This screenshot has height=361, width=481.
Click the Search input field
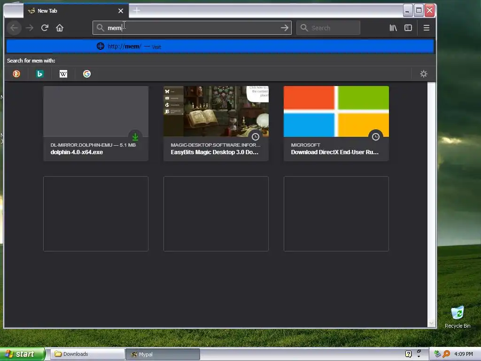coord(328,28)
